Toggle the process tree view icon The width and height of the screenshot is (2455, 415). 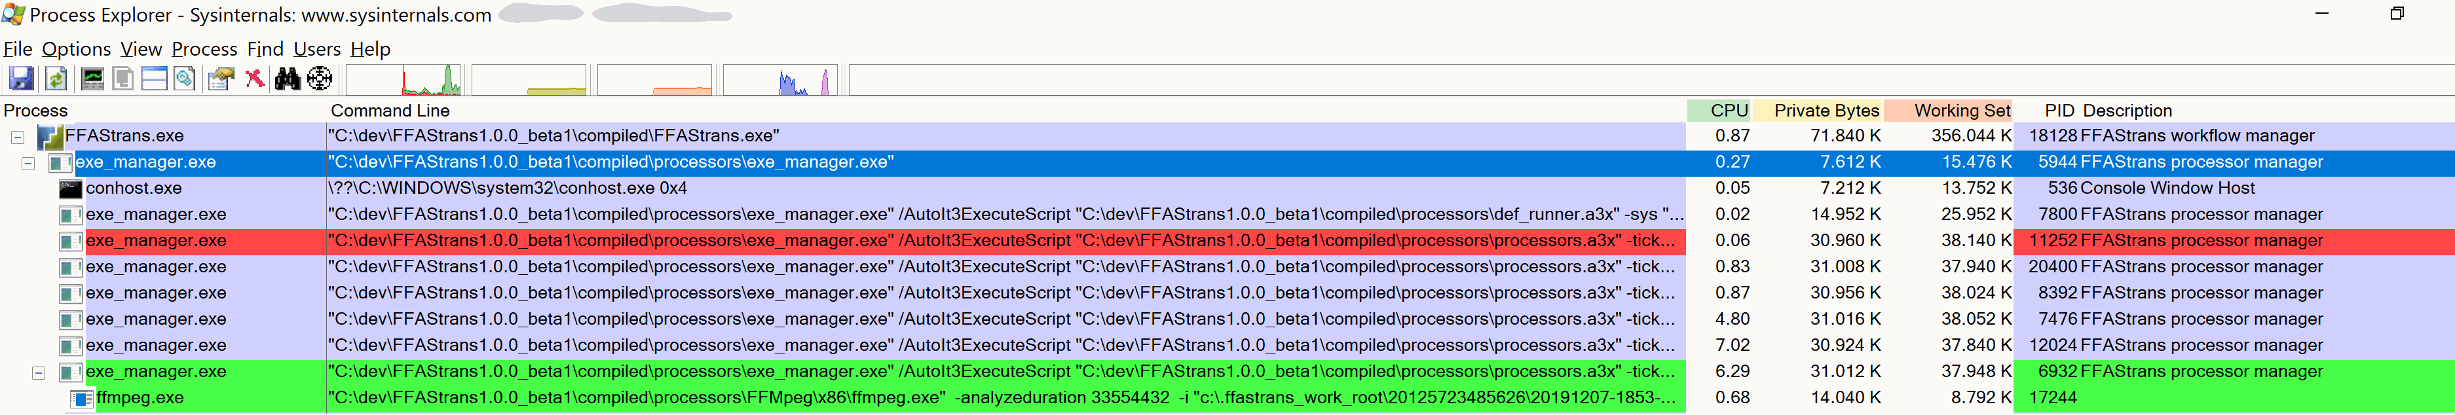123,79
